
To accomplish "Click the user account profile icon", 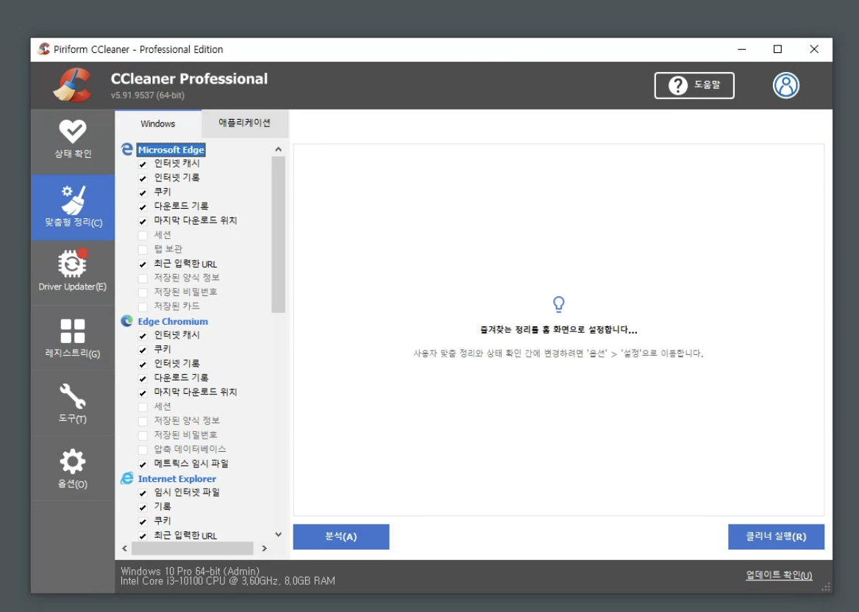I will (785, 85).
